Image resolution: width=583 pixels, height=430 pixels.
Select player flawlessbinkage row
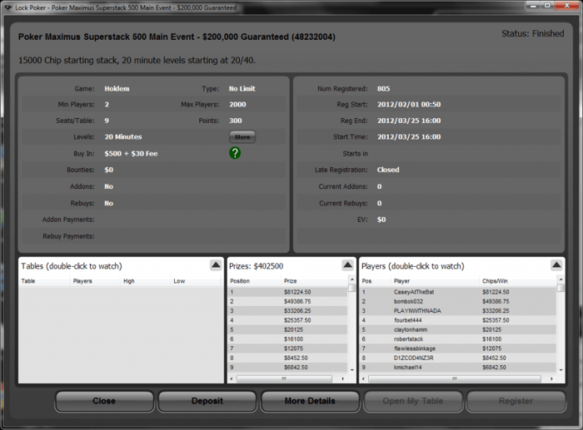pos(458,348)
